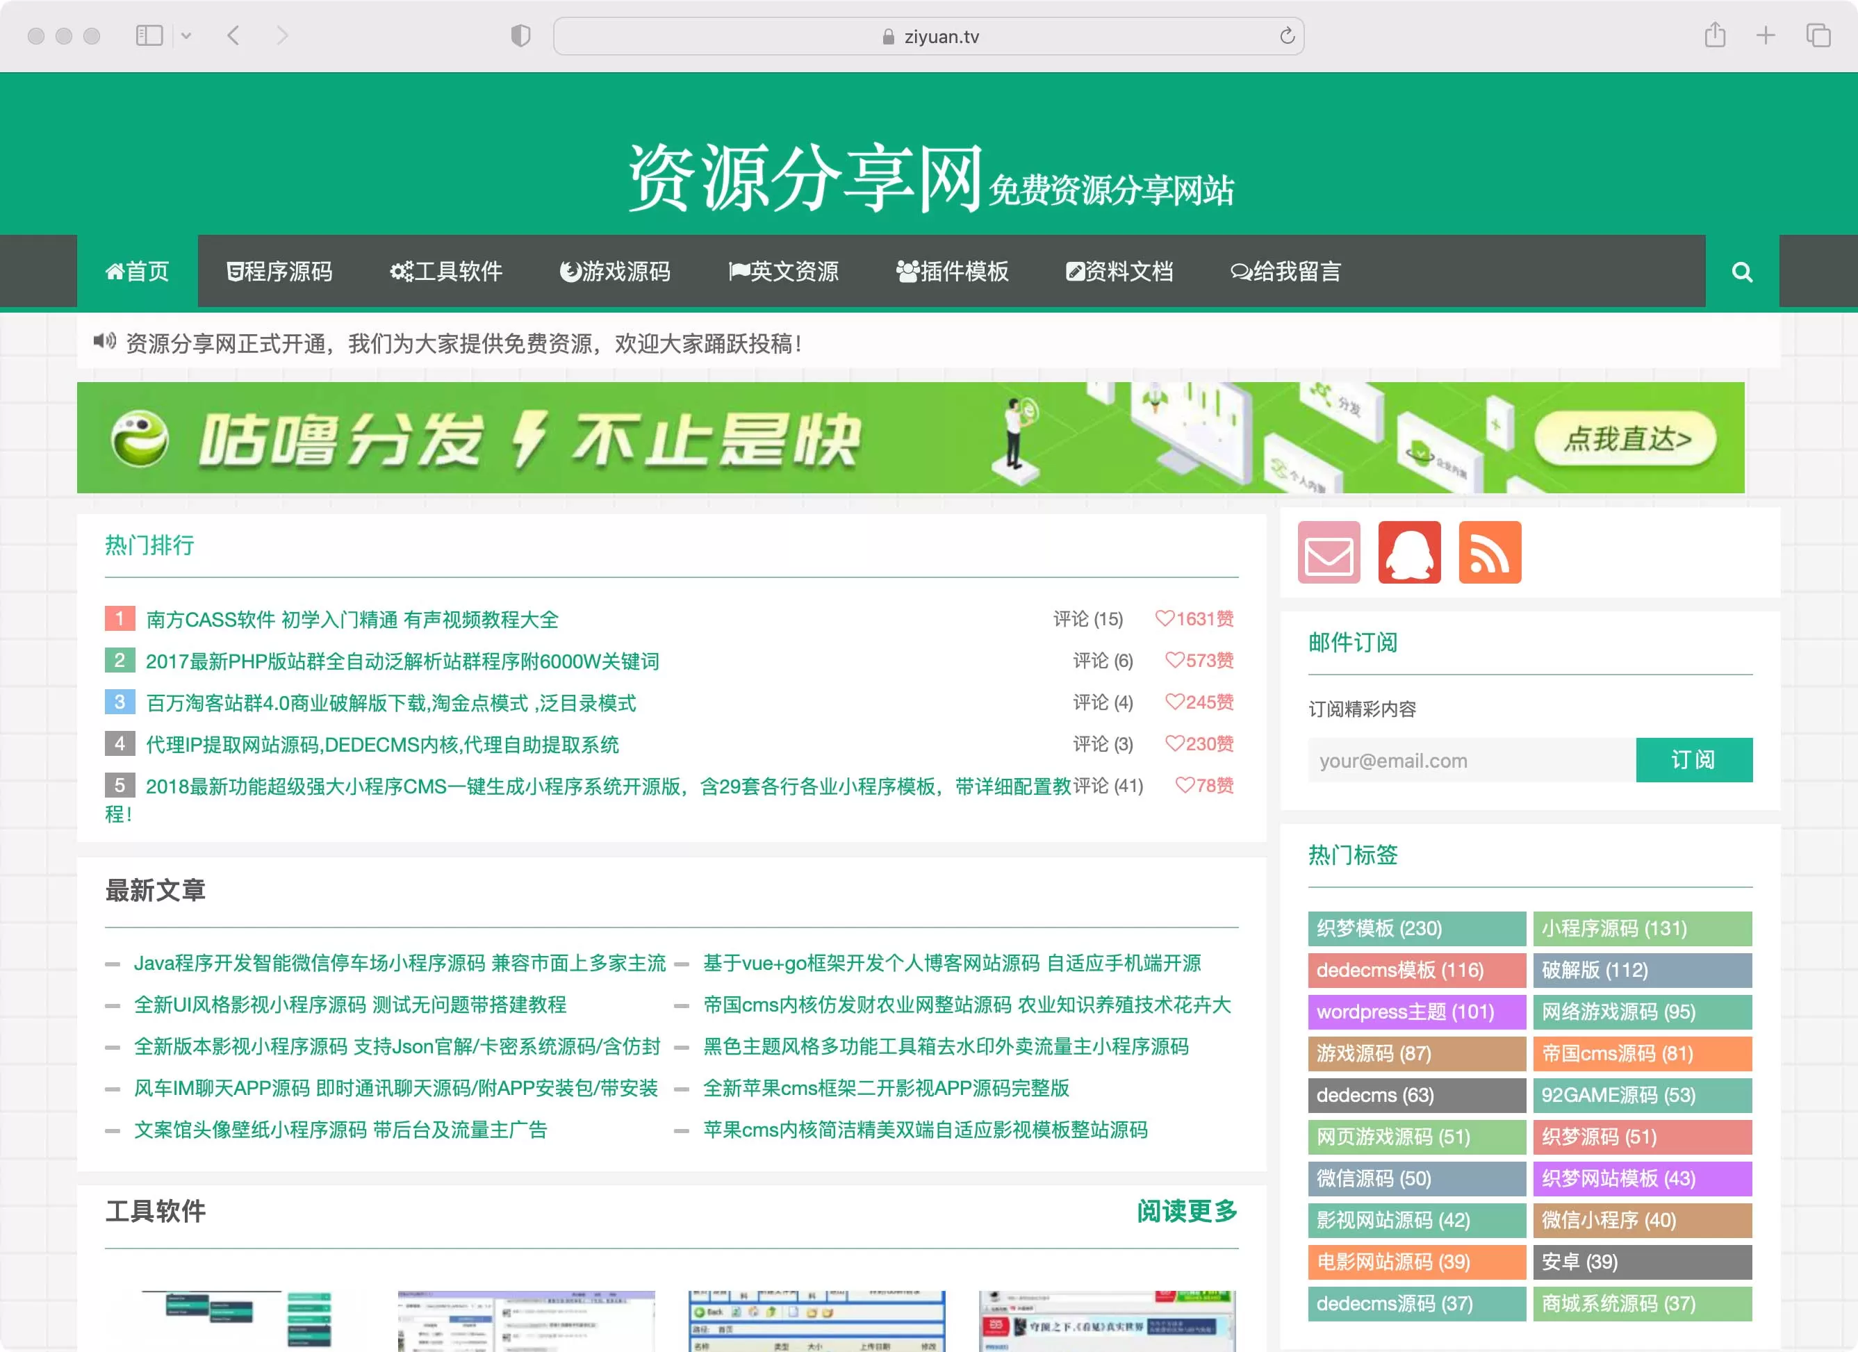Open the QQ penguin contact icon
The height and width of the screenshot is (1352, 1858).
(x=1409, y=553)
